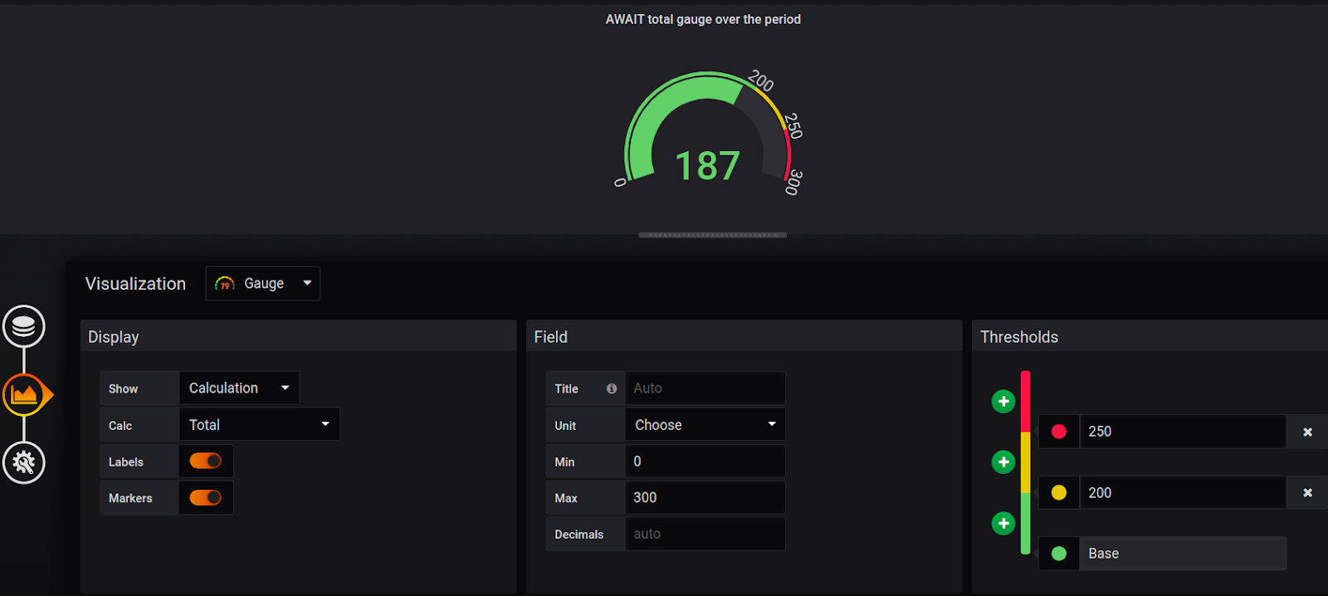
Task: Grab the panel resize handle bar
Action: pos(712,235)
